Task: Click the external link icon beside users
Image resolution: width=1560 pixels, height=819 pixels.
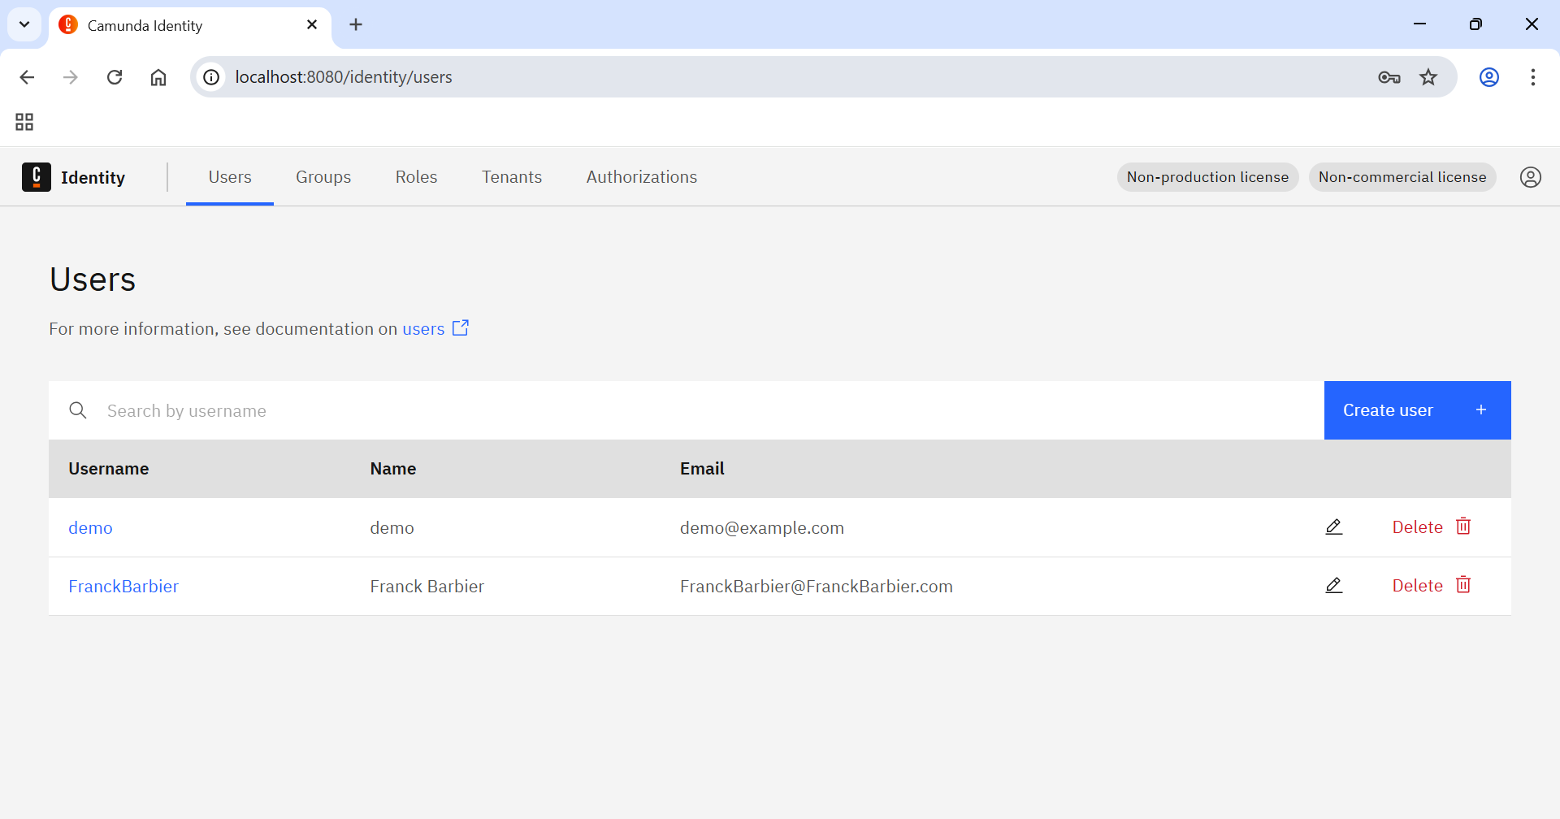Action: click(x=461, y=327)
